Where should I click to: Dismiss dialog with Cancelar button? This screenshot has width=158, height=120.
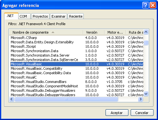142,113
